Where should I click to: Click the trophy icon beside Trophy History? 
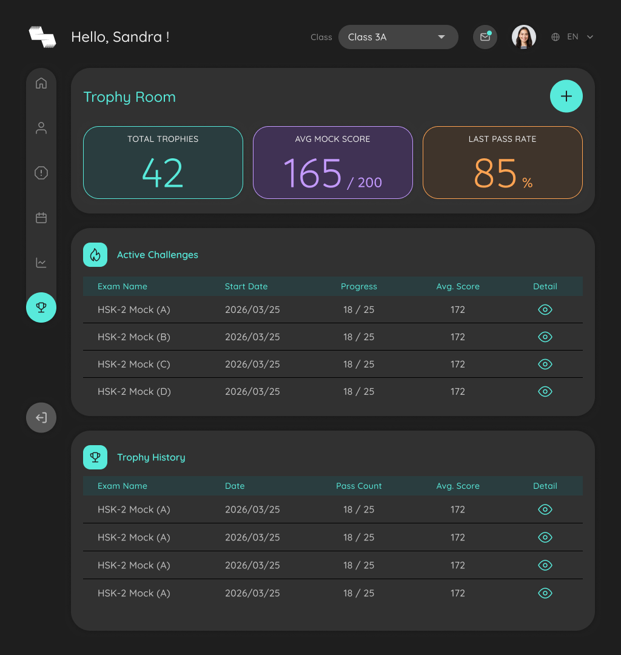(95, 457)
